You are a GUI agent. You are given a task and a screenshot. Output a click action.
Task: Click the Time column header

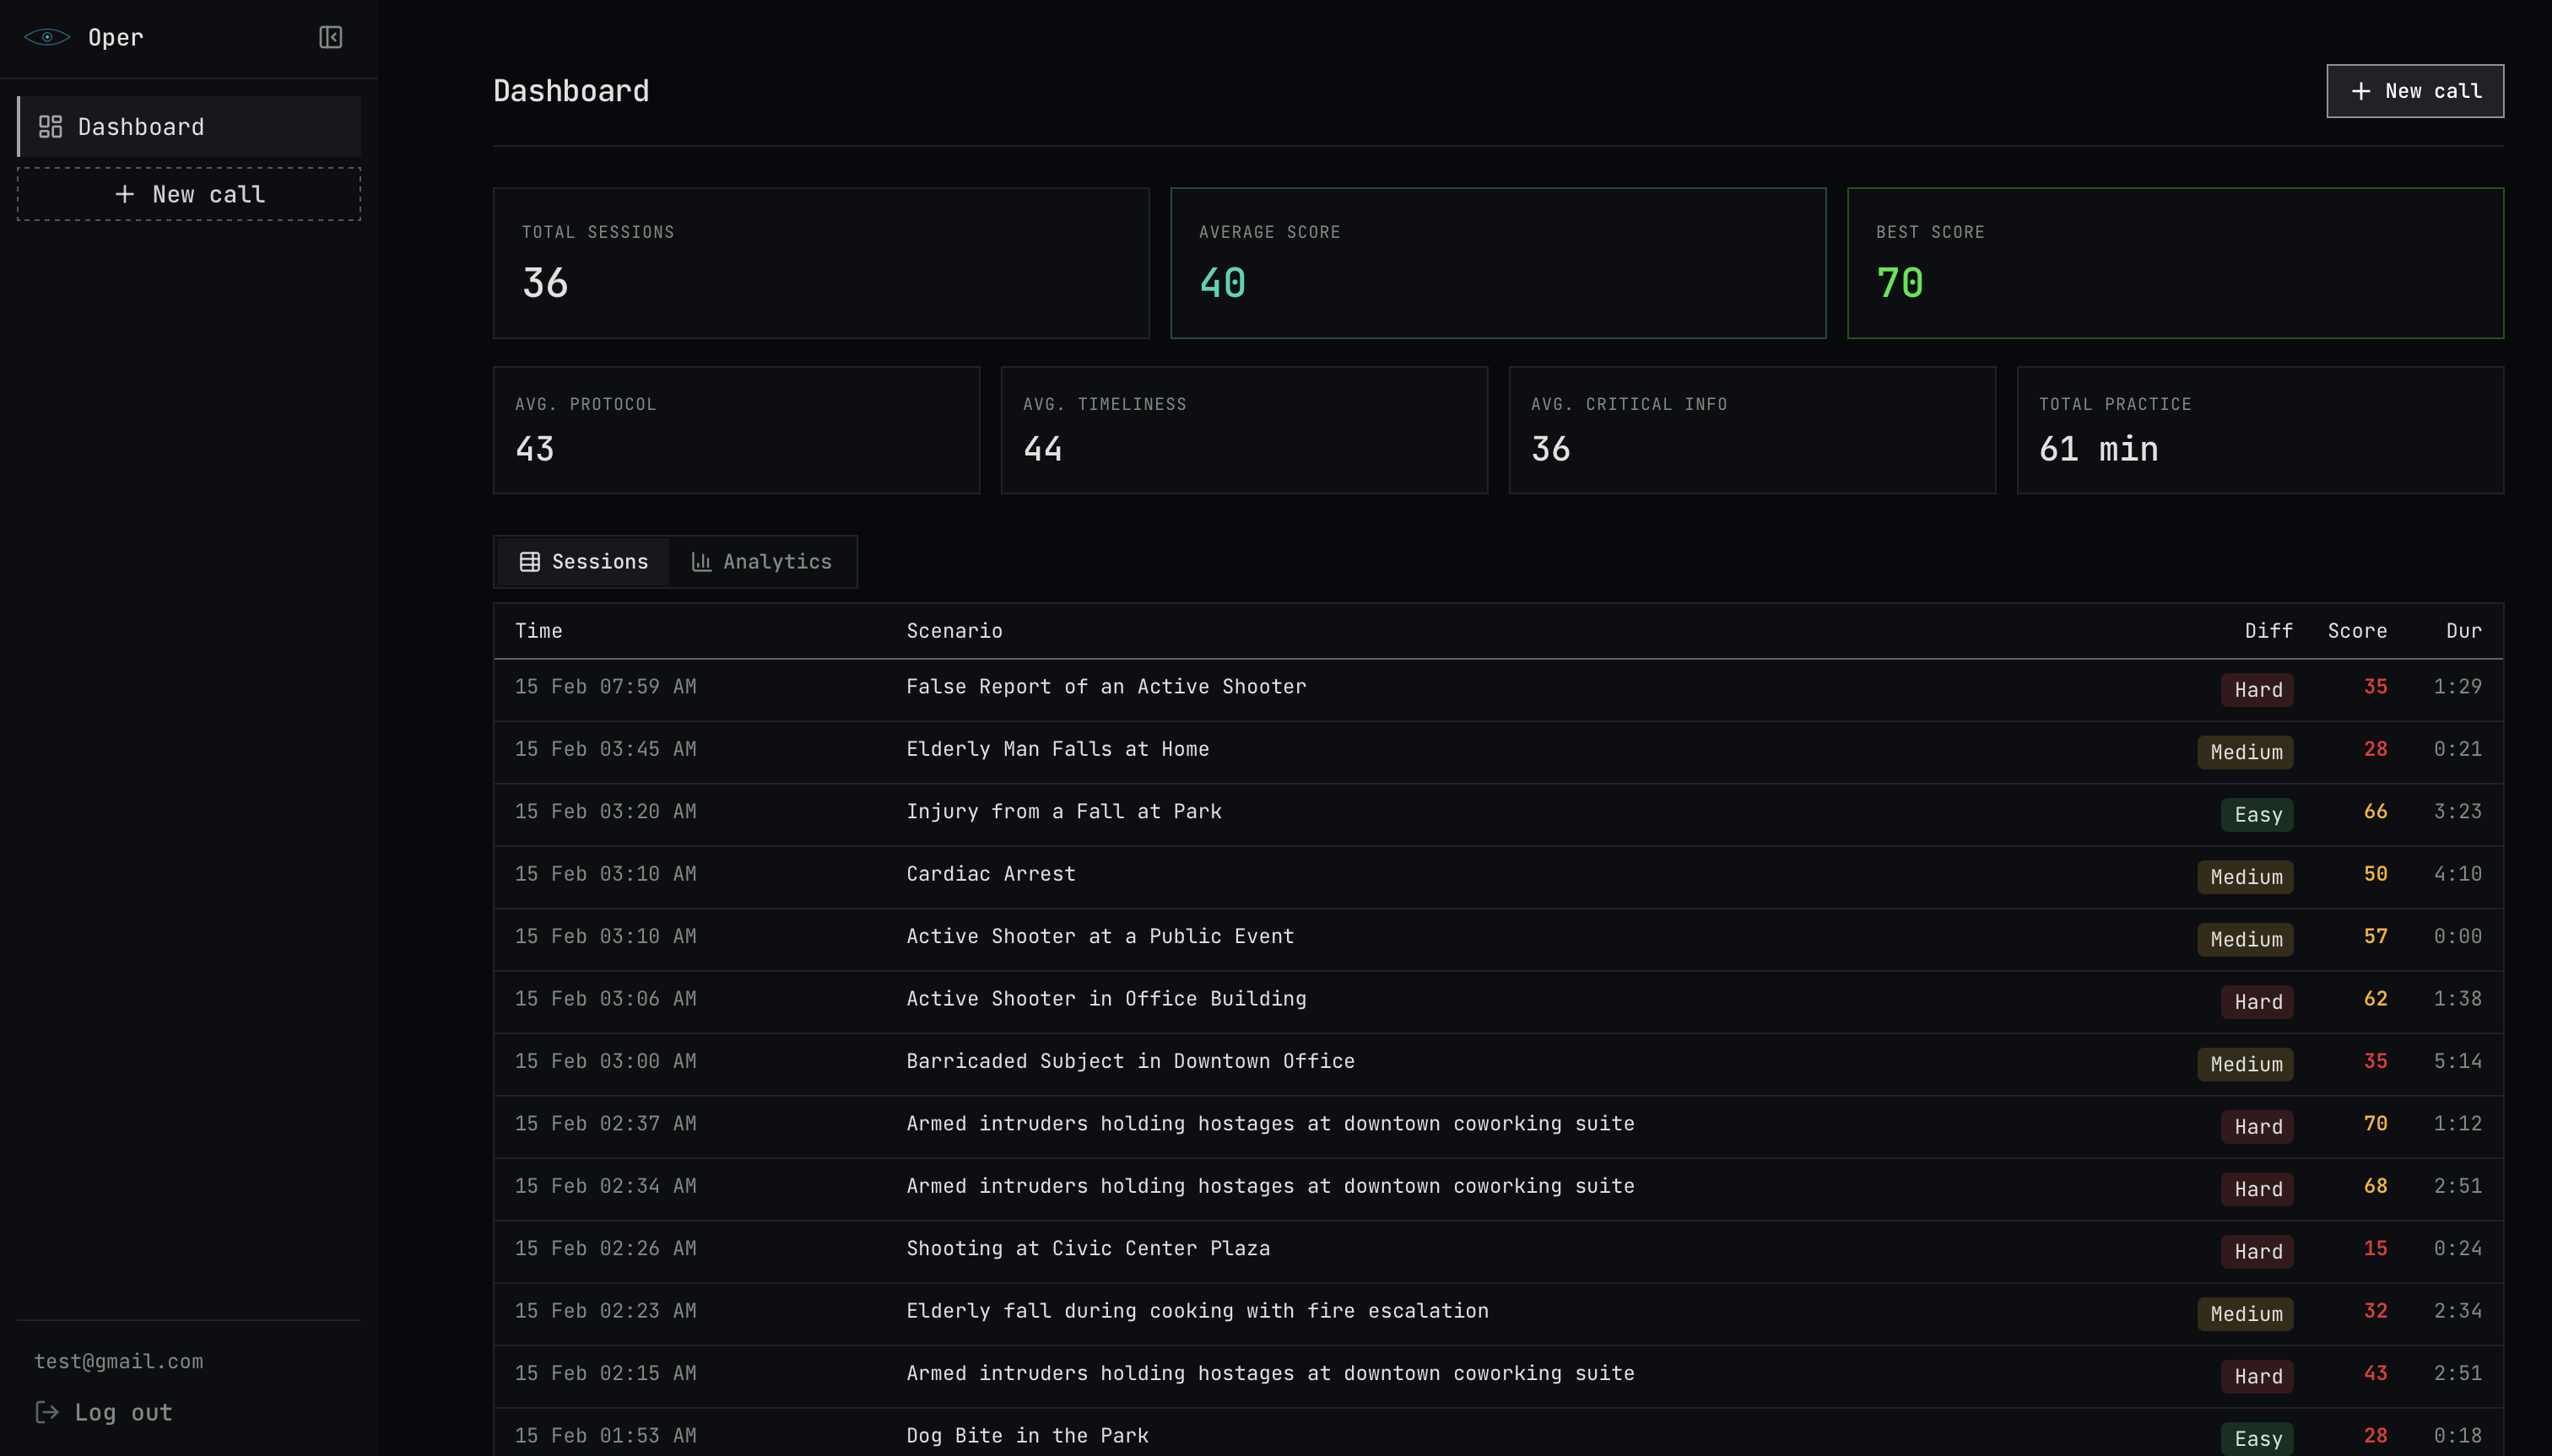tap(538, 631)
